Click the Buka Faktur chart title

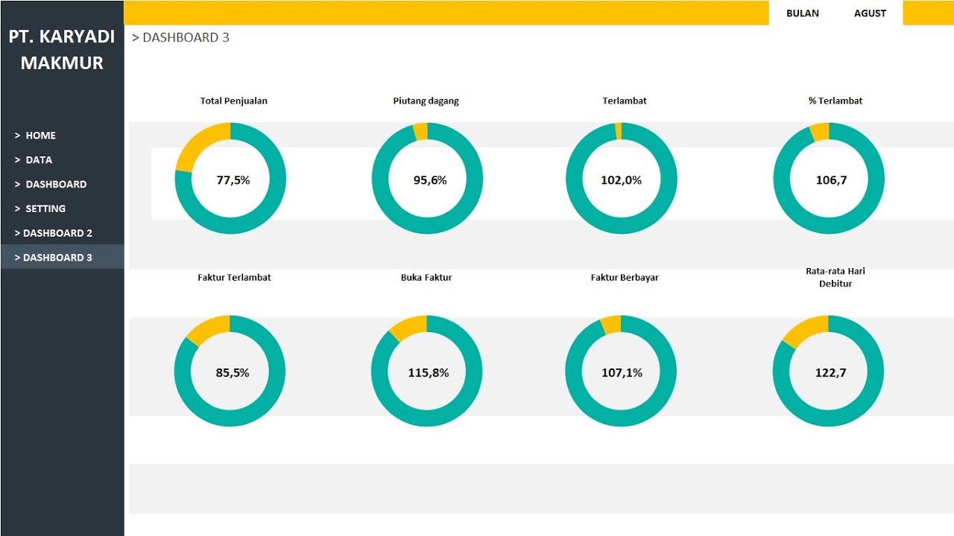(426, 277)
